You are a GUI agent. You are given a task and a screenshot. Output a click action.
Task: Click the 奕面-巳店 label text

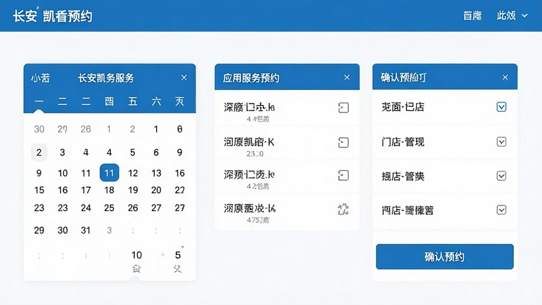coord(403,107)
